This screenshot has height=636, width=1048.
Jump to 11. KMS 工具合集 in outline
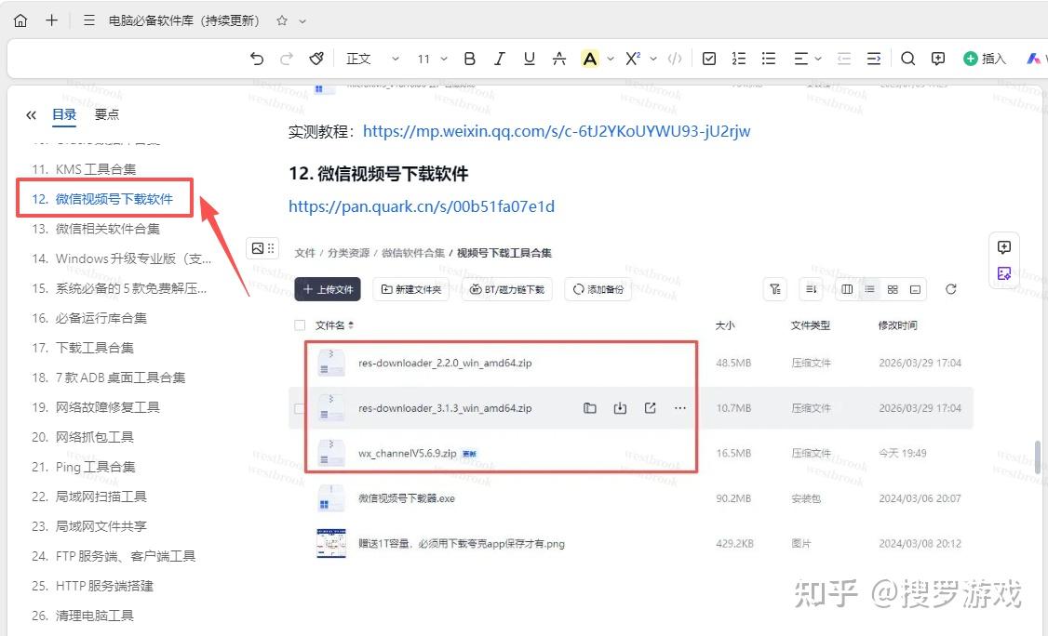tap(84, 169)
